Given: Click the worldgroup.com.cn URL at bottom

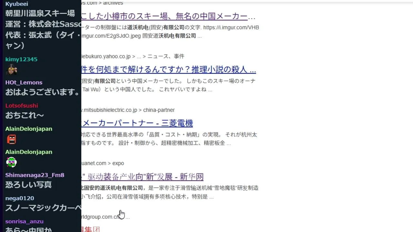Looking at the screenshot, I should point(106,217).
